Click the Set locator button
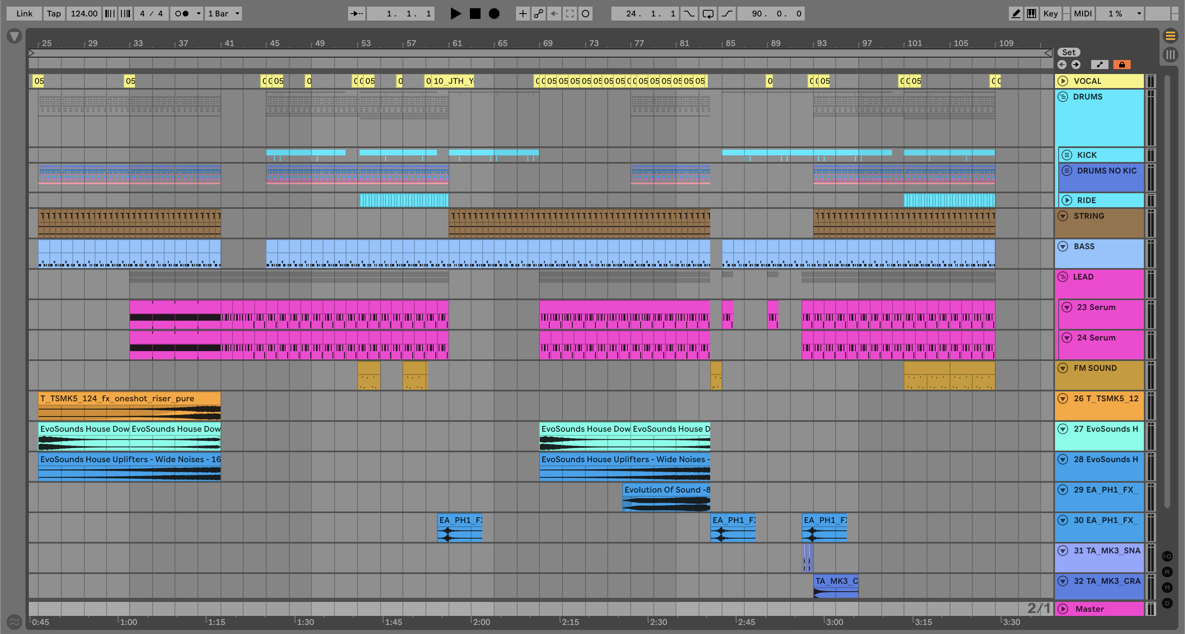1185x634 pixels. point(1068,52)
